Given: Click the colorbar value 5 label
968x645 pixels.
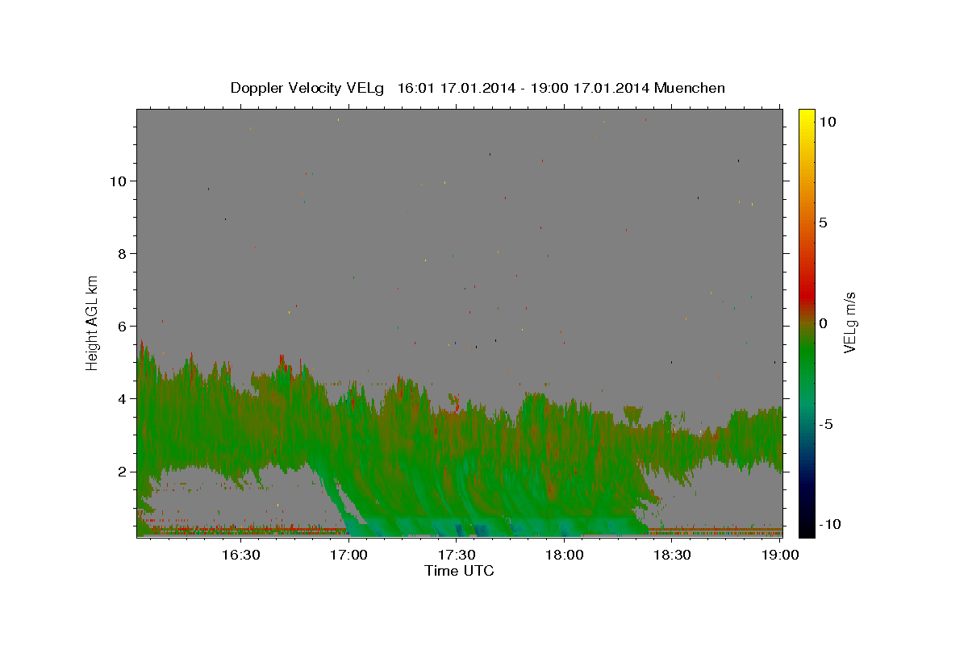Looking at the screenshot, I should tap(823, 223).
